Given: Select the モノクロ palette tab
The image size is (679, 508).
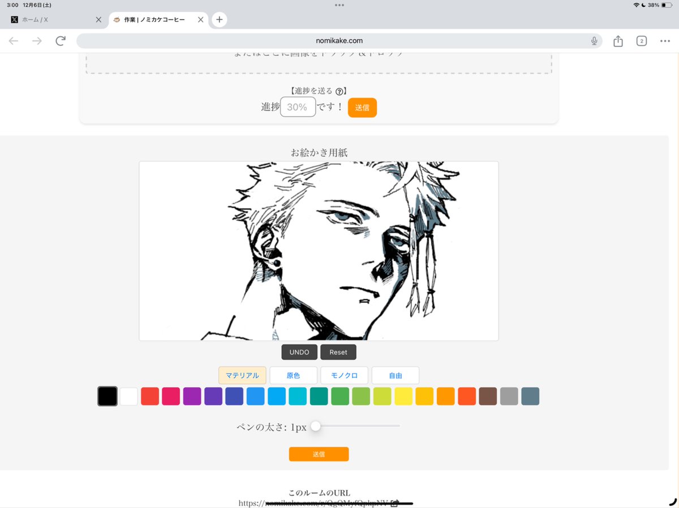Looking at the screenshot, I should (344, 375).
